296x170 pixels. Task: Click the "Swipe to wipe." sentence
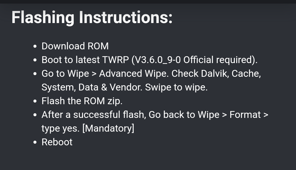pyautogui.click(x=176, y=87)
